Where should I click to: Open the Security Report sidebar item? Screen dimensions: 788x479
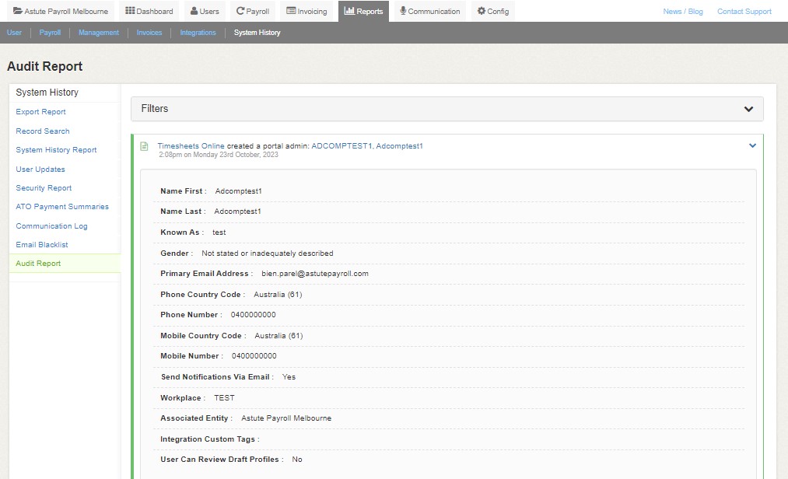pyautogui.click(x=44, y=188)
